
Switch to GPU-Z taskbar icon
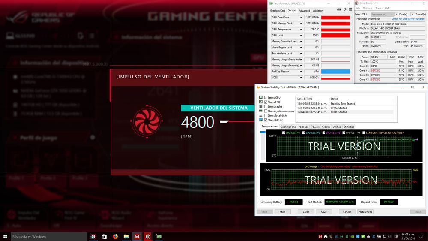click(x=159, y=236)
